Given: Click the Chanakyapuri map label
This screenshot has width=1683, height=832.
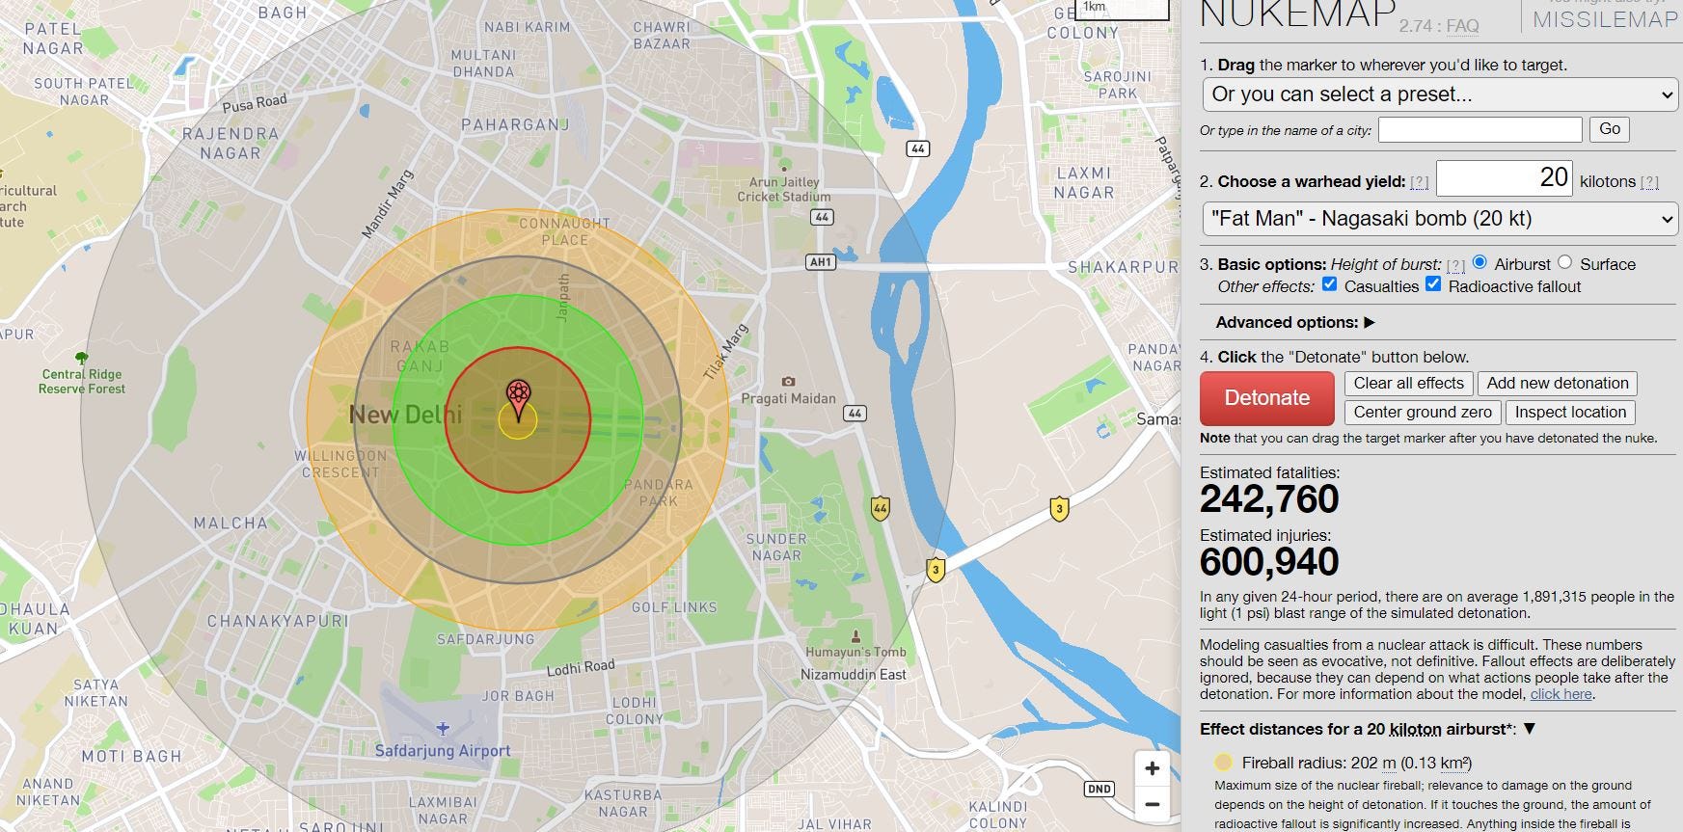Looking at the screenshot, I should [x=278, y=621].
